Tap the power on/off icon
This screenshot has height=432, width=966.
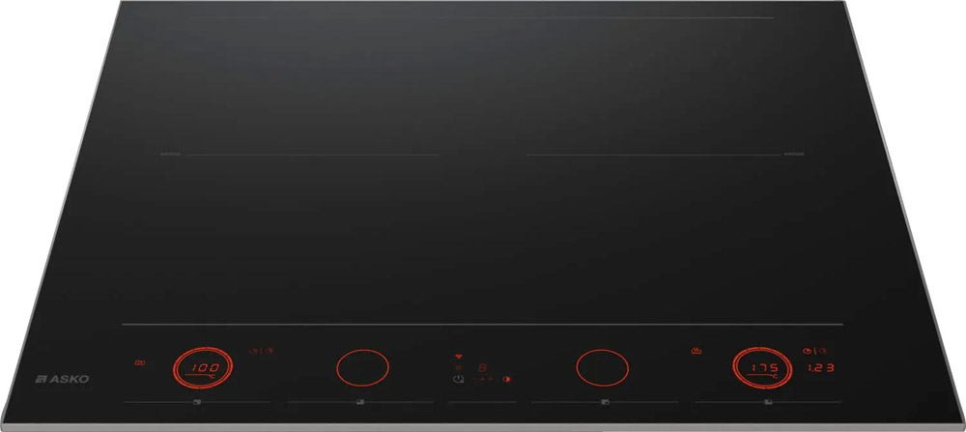[x=458, y=379]
